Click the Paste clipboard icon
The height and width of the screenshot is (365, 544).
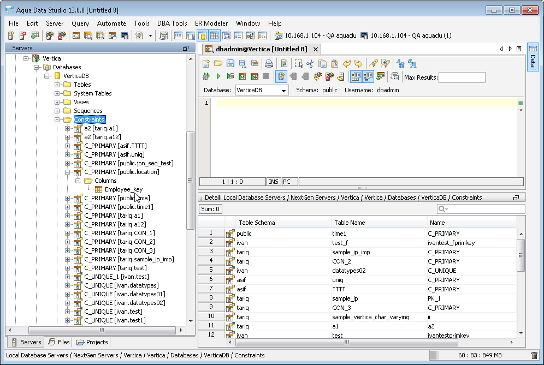pos(334,63)
